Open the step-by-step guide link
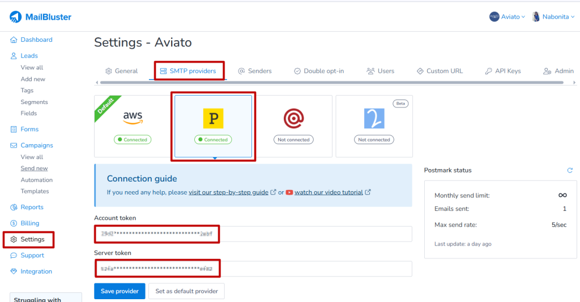 [228, 192]
